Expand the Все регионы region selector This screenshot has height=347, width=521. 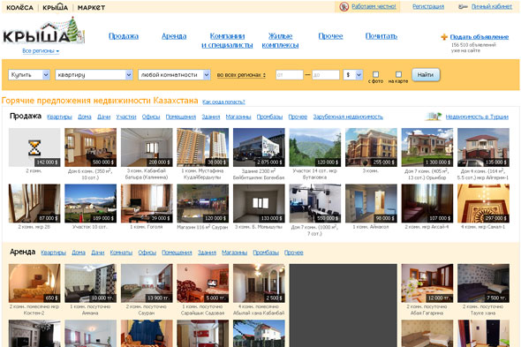(41, 51)
